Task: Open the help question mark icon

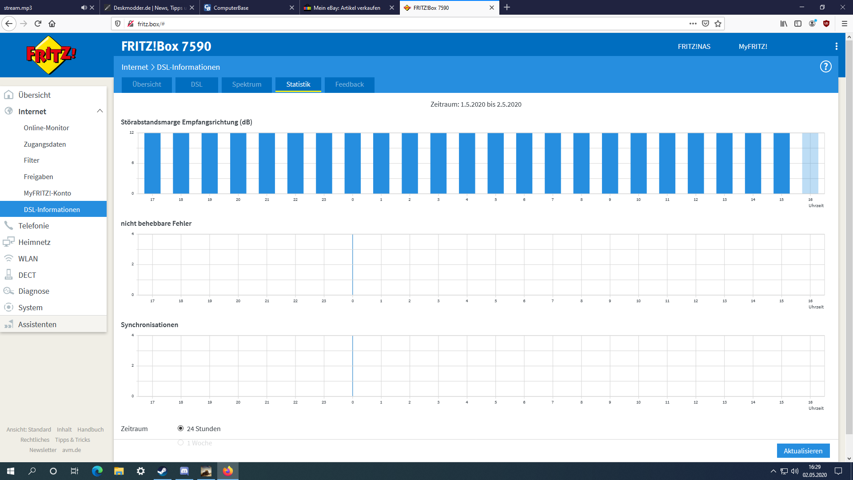Action: pyautogui.click(x=825, y=67)
